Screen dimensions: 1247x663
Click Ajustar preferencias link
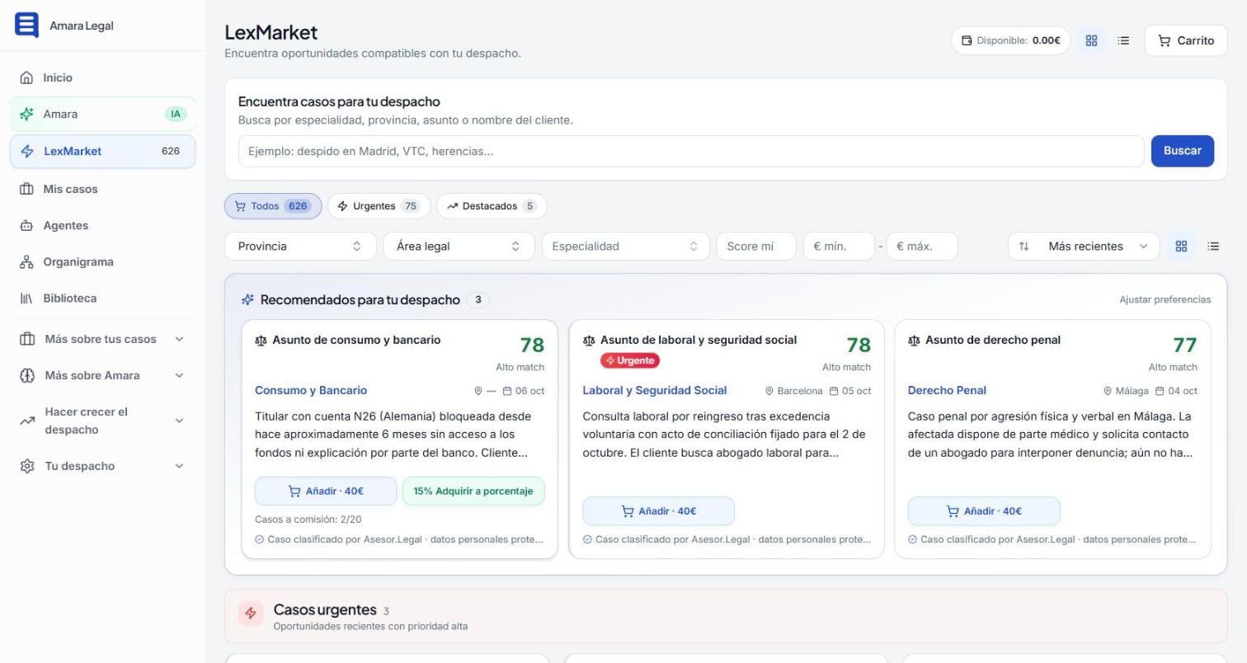click(1165, 299)
